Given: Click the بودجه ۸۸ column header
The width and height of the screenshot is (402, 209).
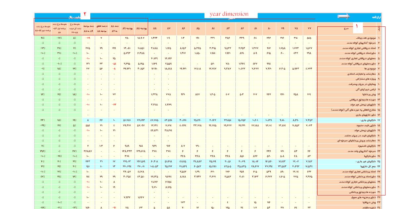Looking at the screenshot, I should pyautogui.click(x=141, y=29).
